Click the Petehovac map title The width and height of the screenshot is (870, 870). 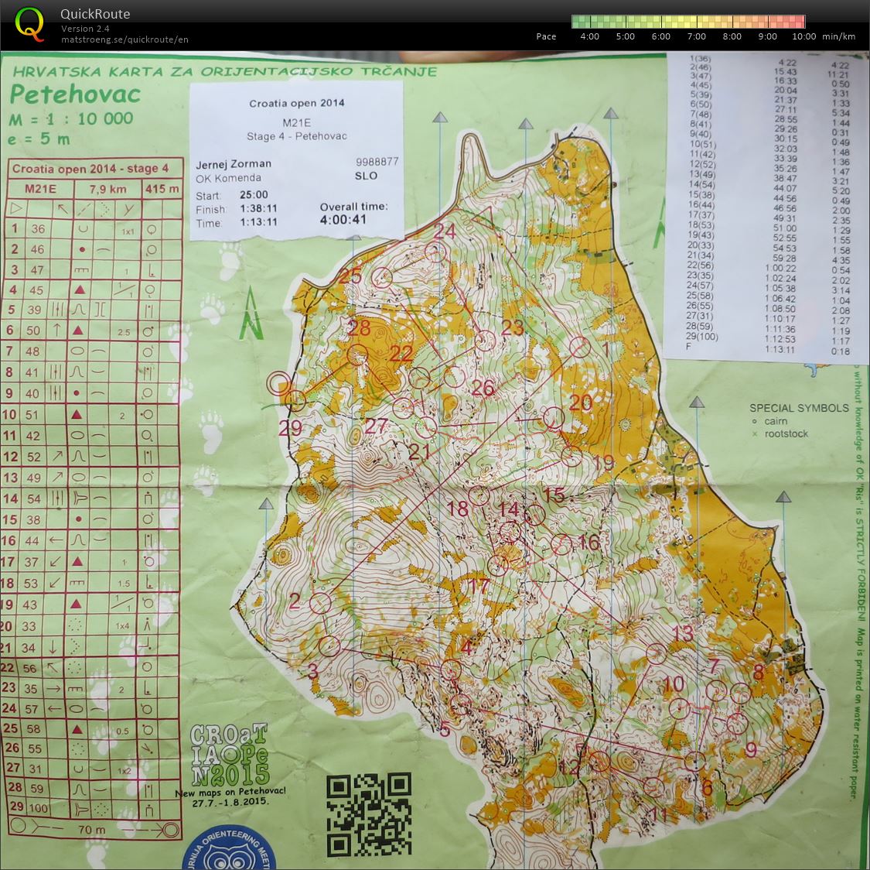[75, 94]
